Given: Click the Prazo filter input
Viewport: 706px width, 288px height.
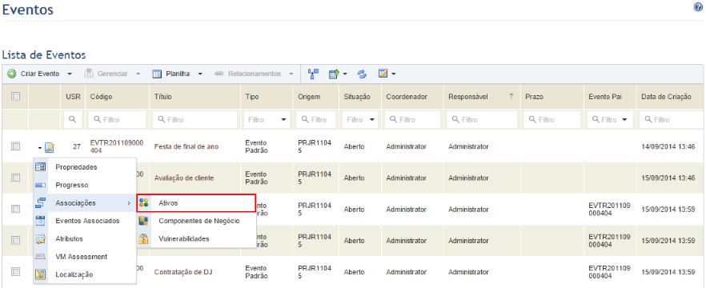Looking at the screenshot, I should pyautogui.click(x=552, y=120).
